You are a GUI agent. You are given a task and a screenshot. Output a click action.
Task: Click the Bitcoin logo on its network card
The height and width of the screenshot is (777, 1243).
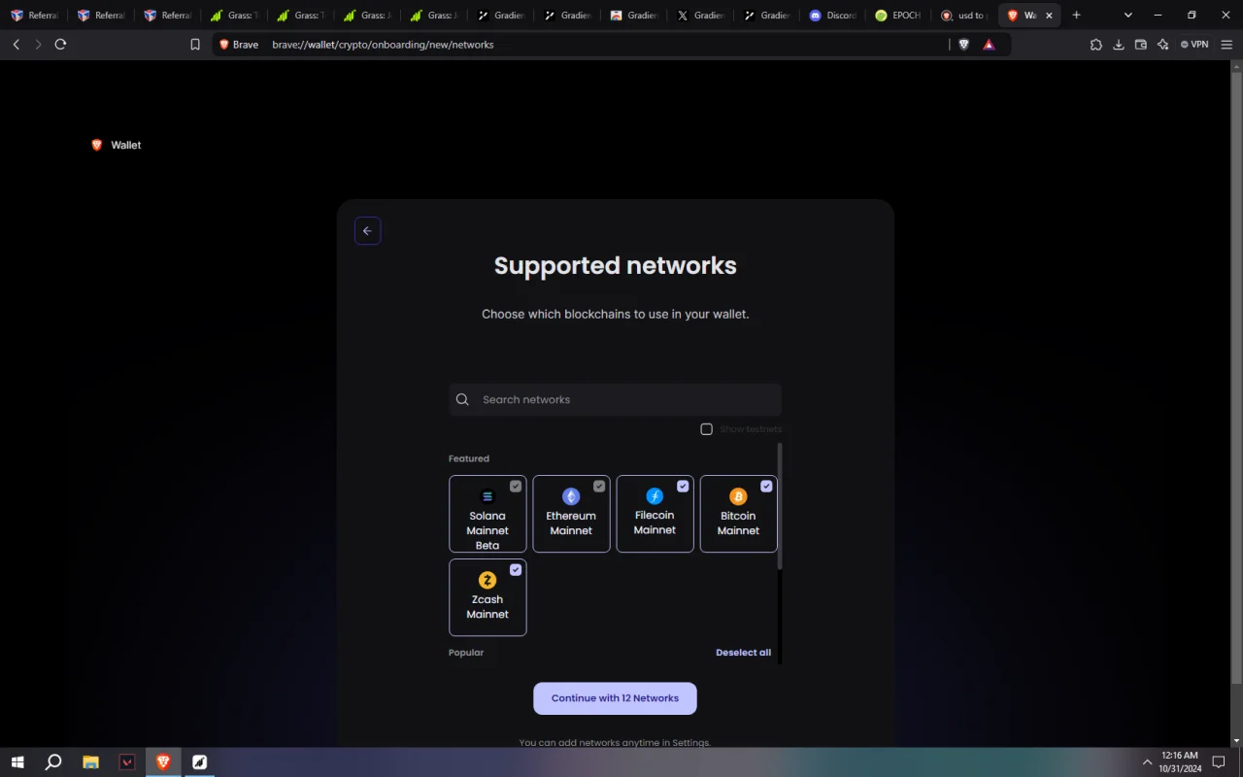pyautogui.click(x=738, y=496)
